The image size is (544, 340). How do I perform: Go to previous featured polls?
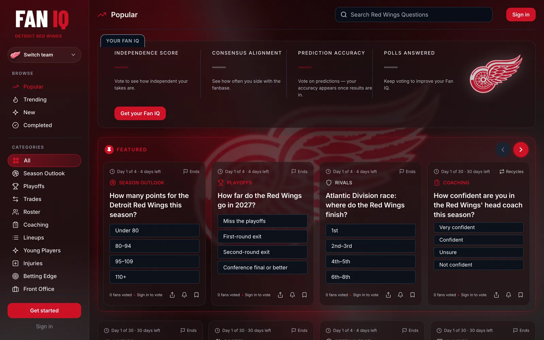tap(503, 150)
